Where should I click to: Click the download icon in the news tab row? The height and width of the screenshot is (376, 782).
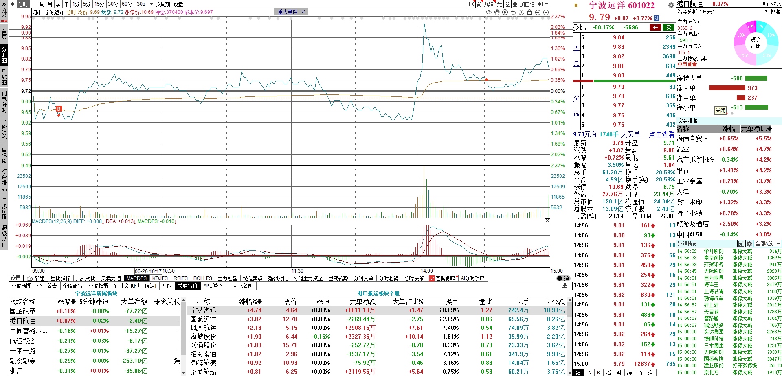565,286
